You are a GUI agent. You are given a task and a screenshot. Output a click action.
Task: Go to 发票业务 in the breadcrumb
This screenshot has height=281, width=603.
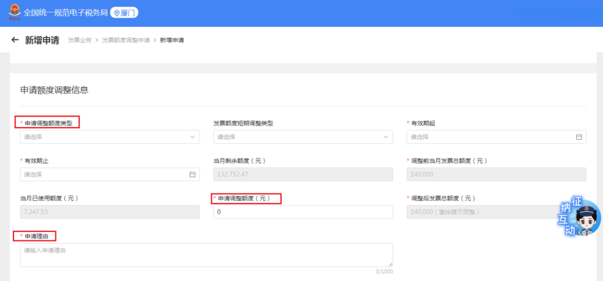(79, 41)
